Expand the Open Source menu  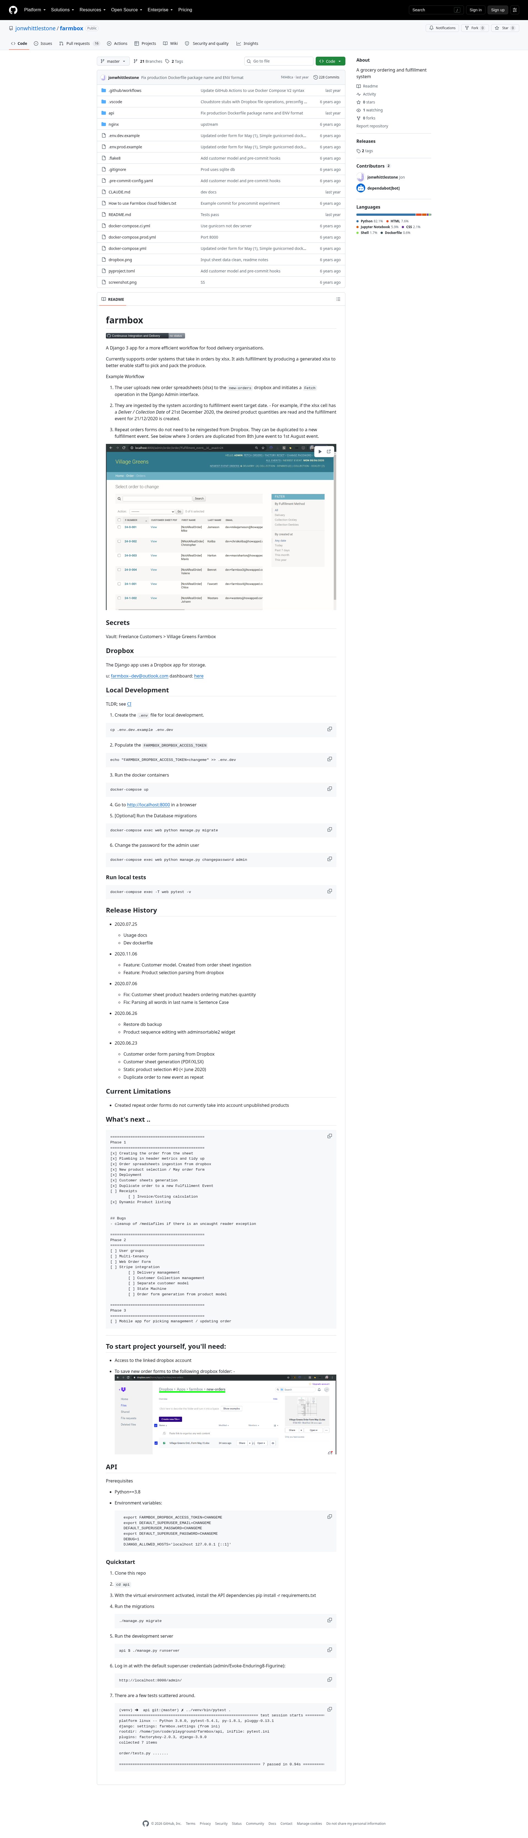point(126,10)
